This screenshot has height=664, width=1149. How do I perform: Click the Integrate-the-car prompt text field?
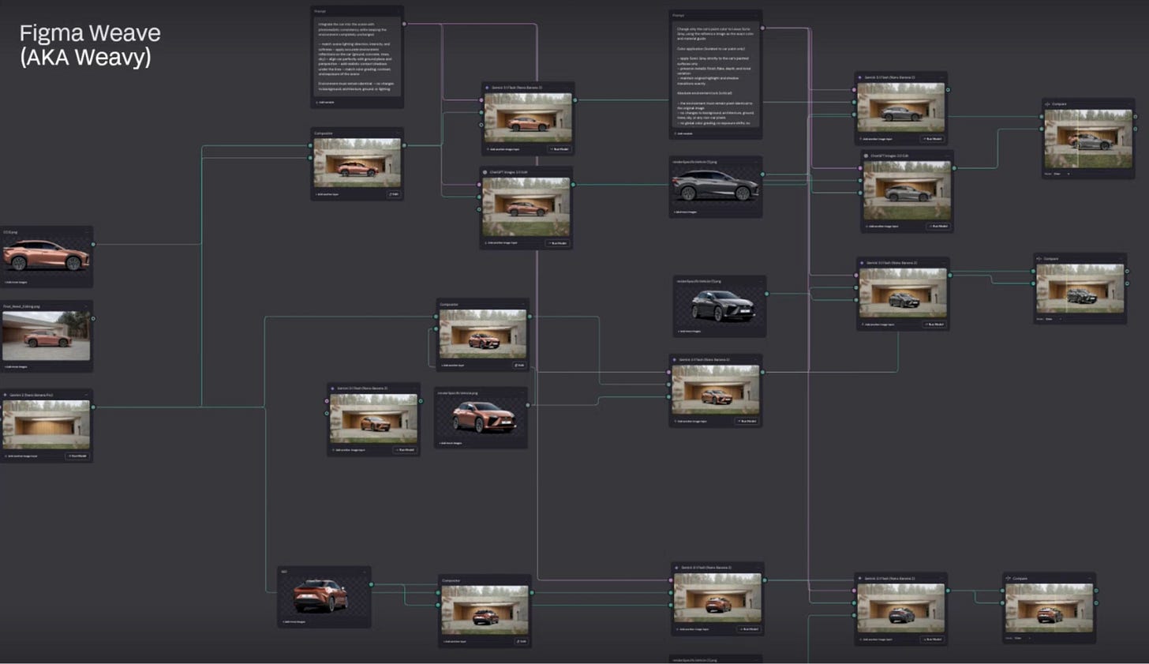pyautogui.click(x=357, y=55)
